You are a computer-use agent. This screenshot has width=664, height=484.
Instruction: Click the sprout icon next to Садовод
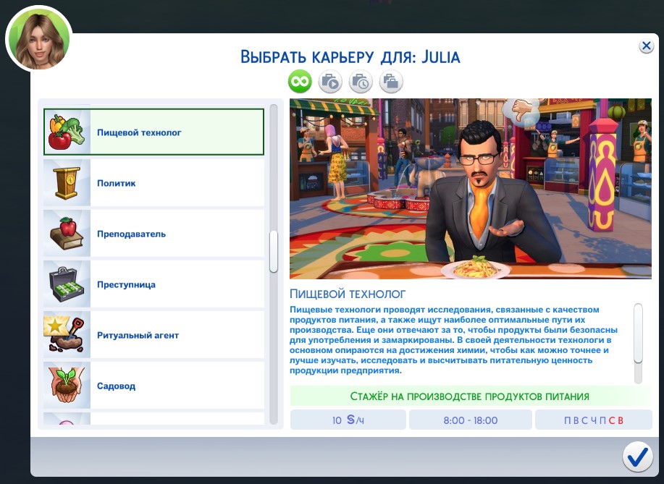[67, 385]
